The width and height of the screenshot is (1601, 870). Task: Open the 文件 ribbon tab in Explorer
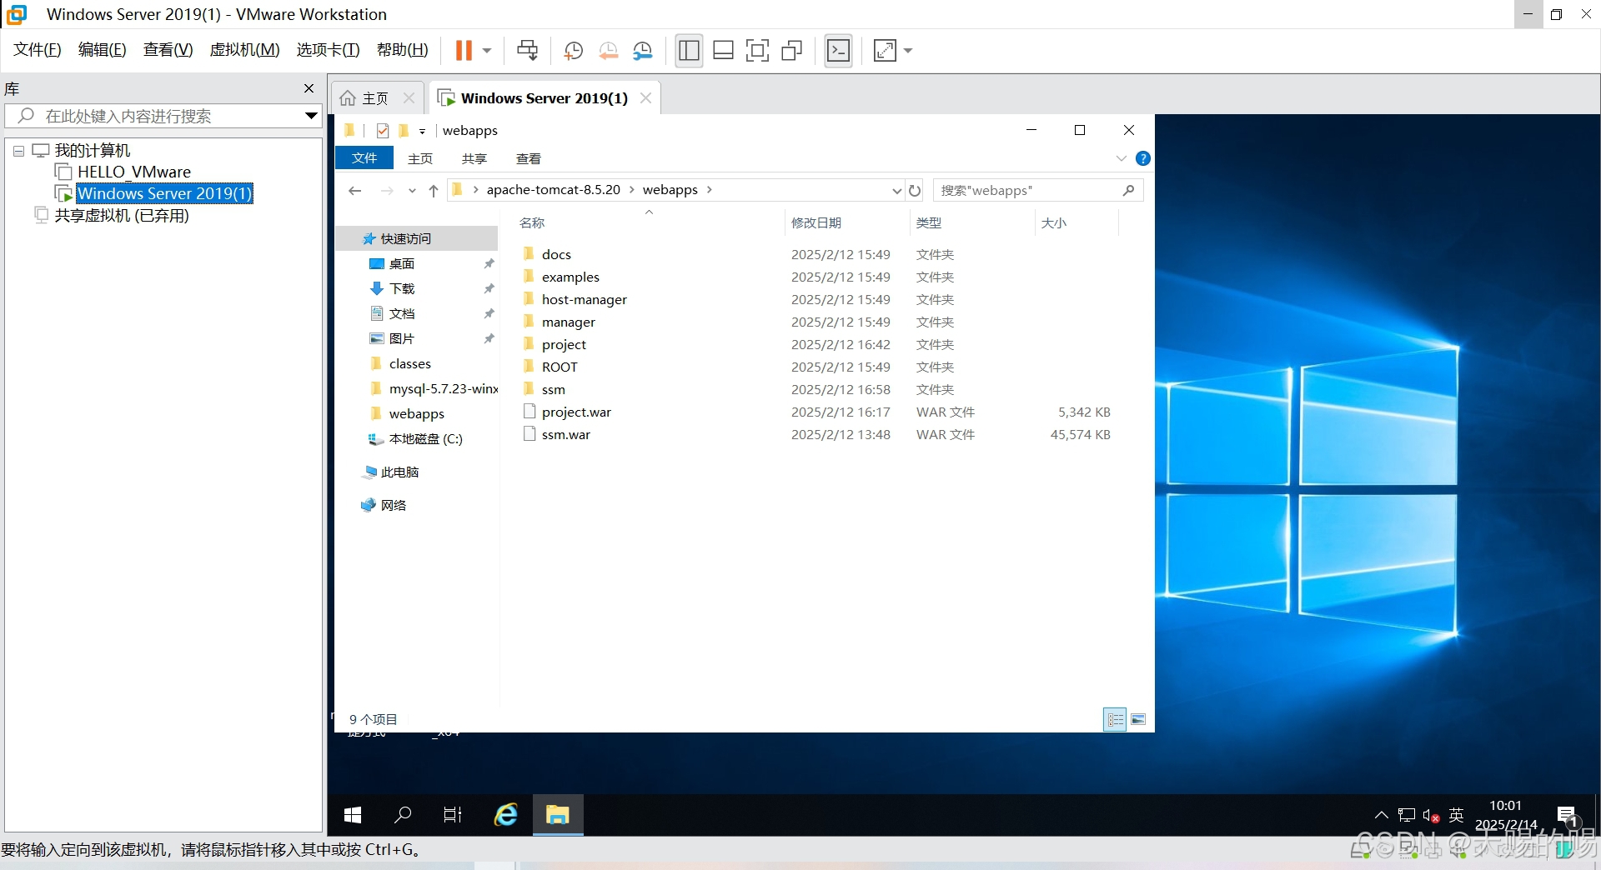364,158
